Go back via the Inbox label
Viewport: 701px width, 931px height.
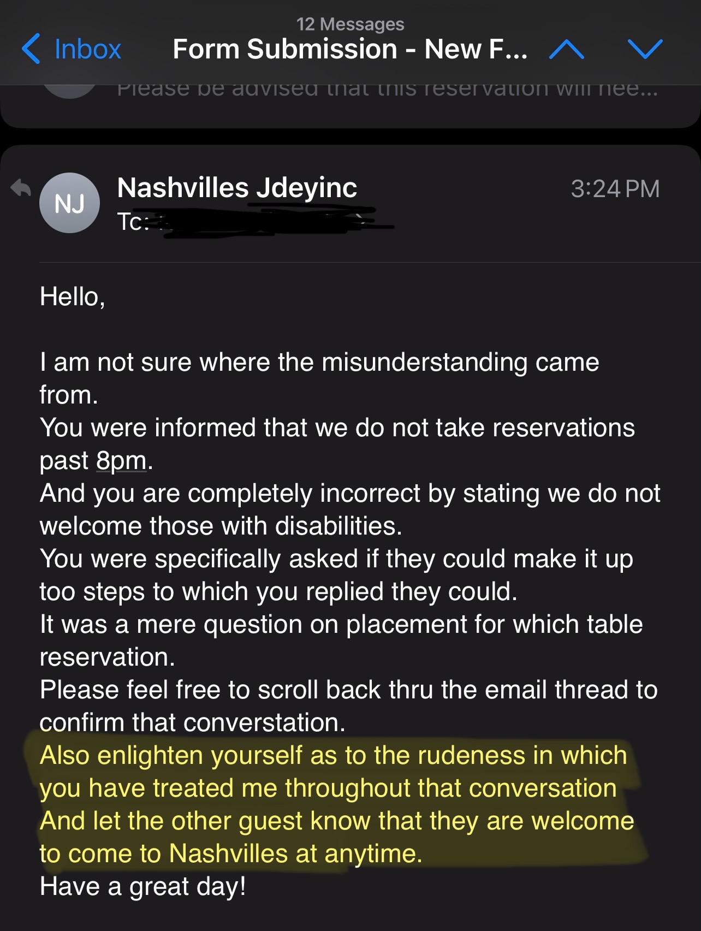87,49
